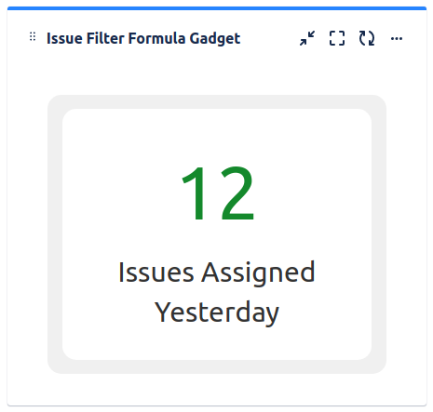433x412 pixels.
Task: Click the word Assigned in the label
Action: [258, 272]
